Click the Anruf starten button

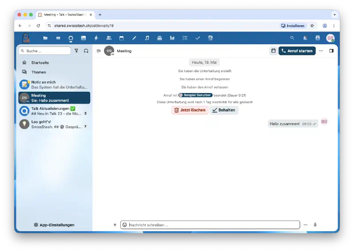pyautogui.click(x=297, y=51)
